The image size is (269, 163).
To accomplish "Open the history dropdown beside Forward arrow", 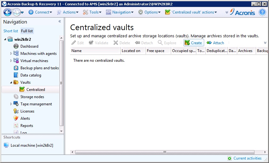I will [x=22, y=12].
